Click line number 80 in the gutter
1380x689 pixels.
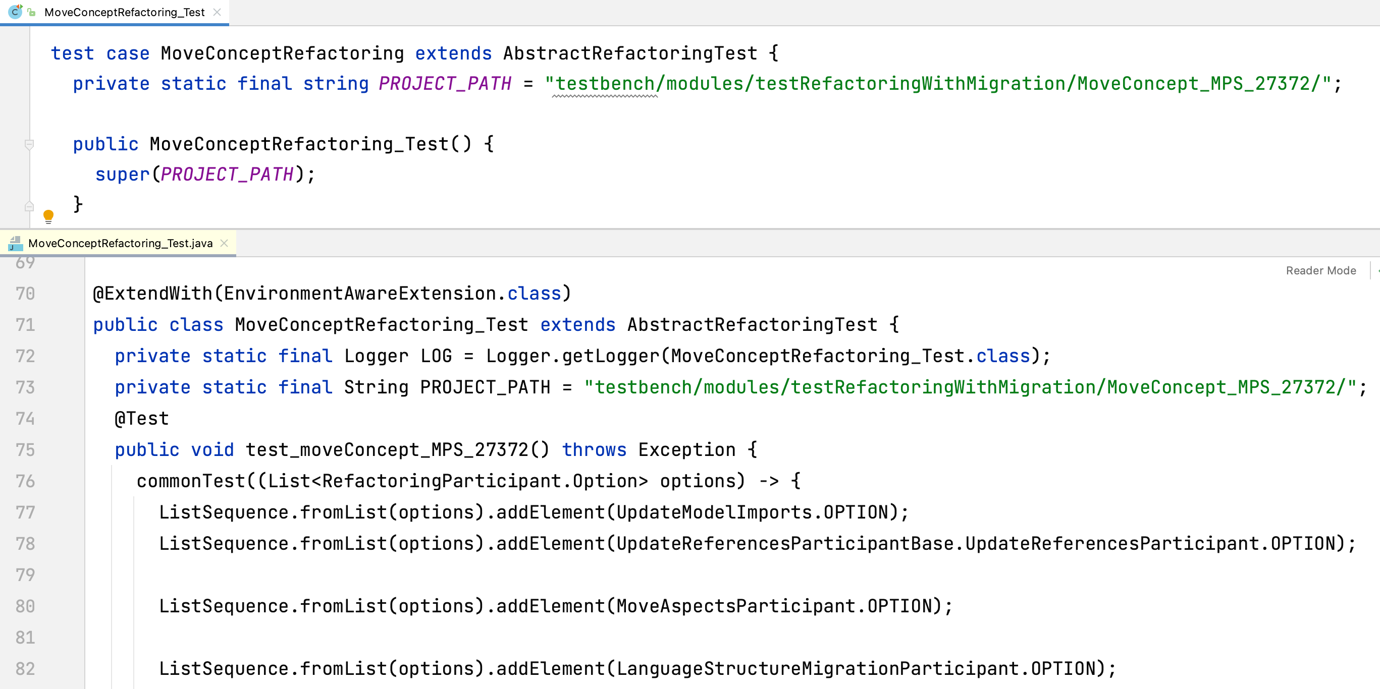click(x=25, y=606)
